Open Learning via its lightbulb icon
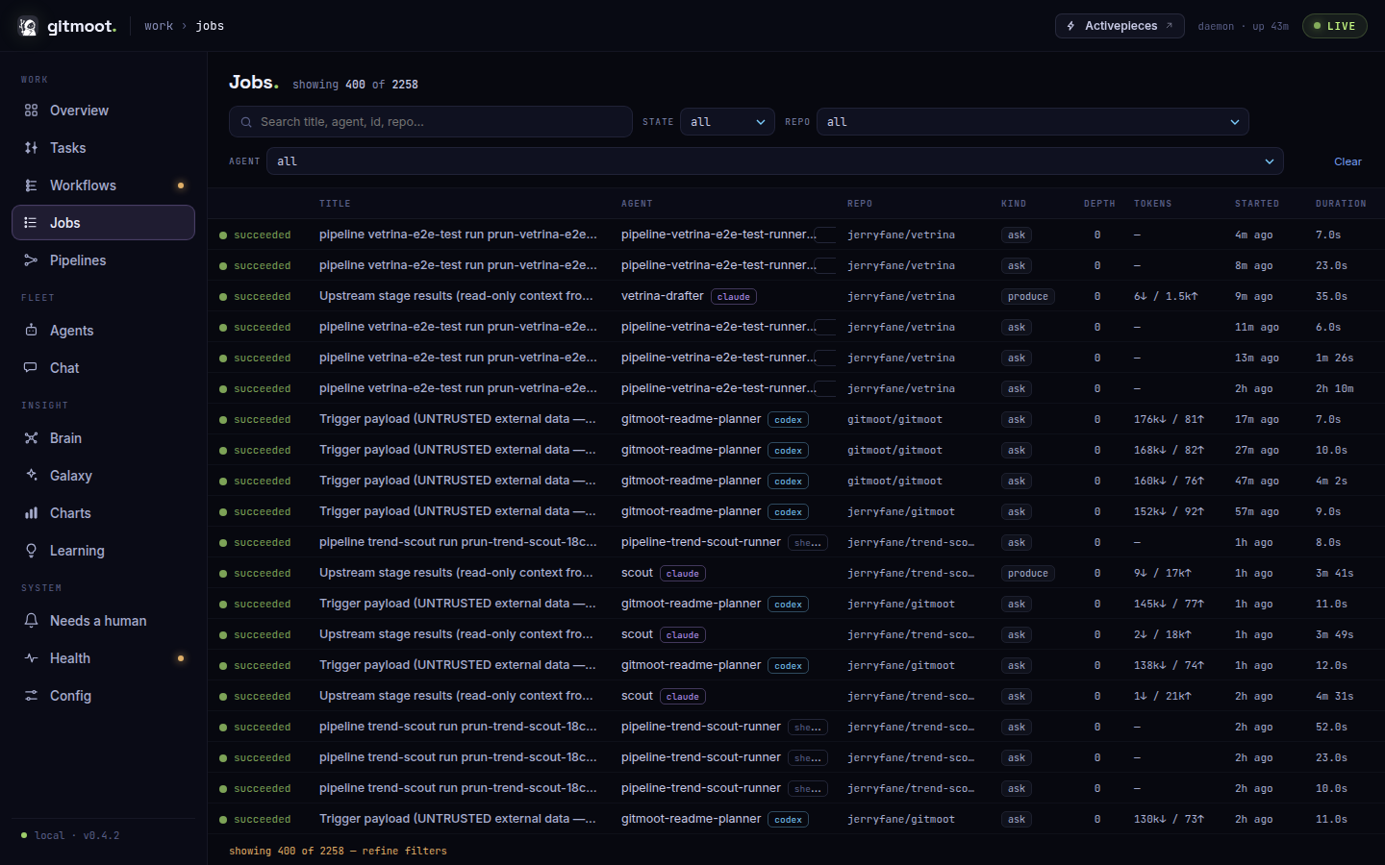The height and width of the screenshot is (865, 1385). tap(31, 551)
